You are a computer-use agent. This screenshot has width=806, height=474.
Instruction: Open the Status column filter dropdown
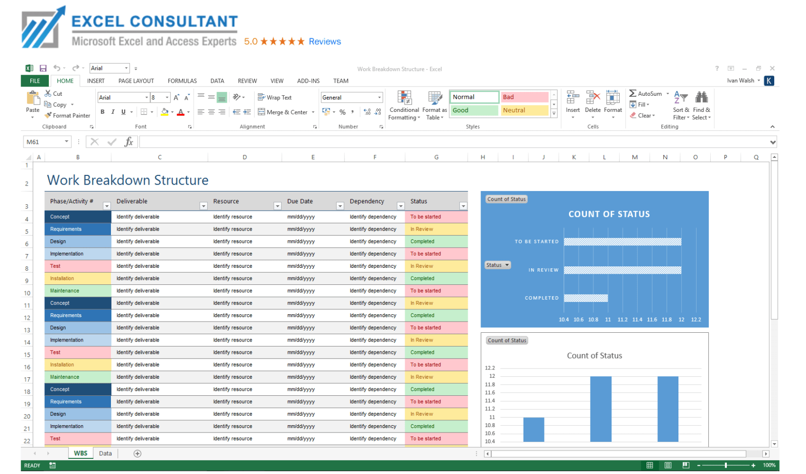(x=463, y=206)
